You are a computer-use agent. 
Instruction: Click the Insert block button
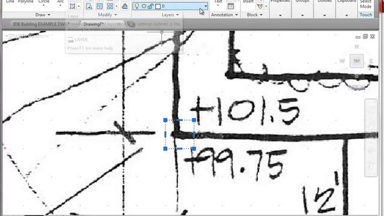[x=248, y=2]
